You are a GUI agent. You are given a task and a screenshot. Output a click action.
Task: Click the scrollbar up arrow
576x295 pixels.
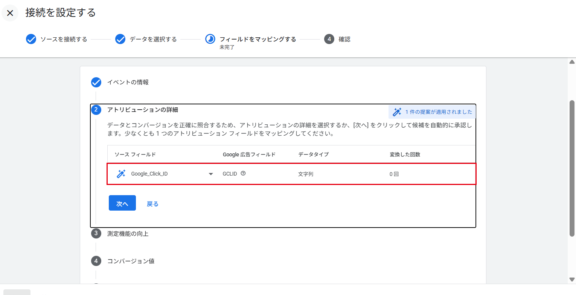click(x=572, y=62)
